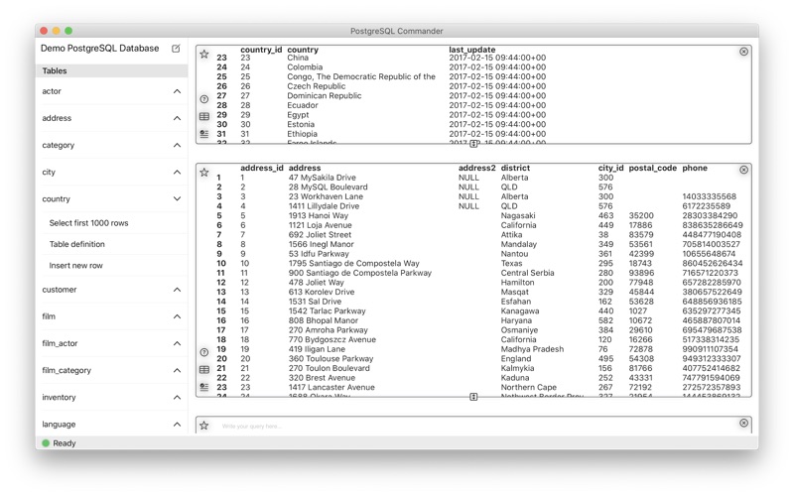Viewport: 794px width, 496px height.
Task: Choose Insert new row for country
Action: (x=75, y=265)
